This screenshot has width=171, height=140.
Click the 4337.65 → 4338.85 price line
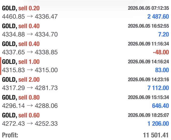30,52
